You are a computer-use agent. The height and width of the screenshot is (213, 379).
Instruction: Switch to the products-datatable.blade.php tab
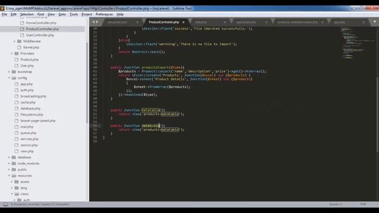point(297,22)
